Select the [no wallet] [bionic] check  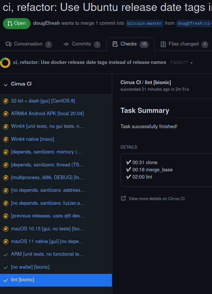point(56,267)
